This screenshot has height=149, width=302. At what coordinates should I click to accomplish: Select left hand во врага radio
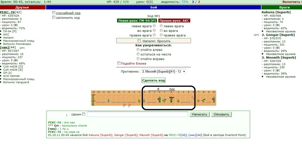[x=154, y=31]
